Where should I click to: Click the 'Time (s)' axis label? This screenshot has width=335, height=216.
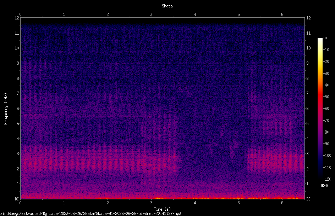click(x=162, y=209)
